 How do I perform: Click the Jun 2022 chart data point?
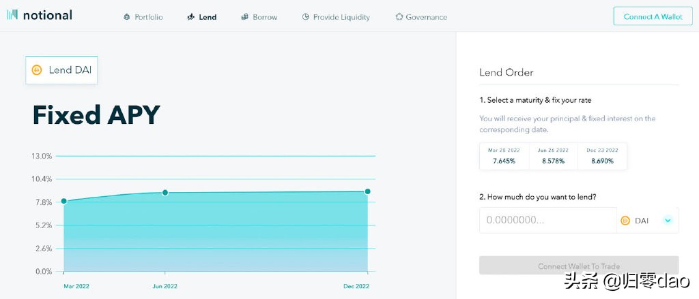pos(165,193)
